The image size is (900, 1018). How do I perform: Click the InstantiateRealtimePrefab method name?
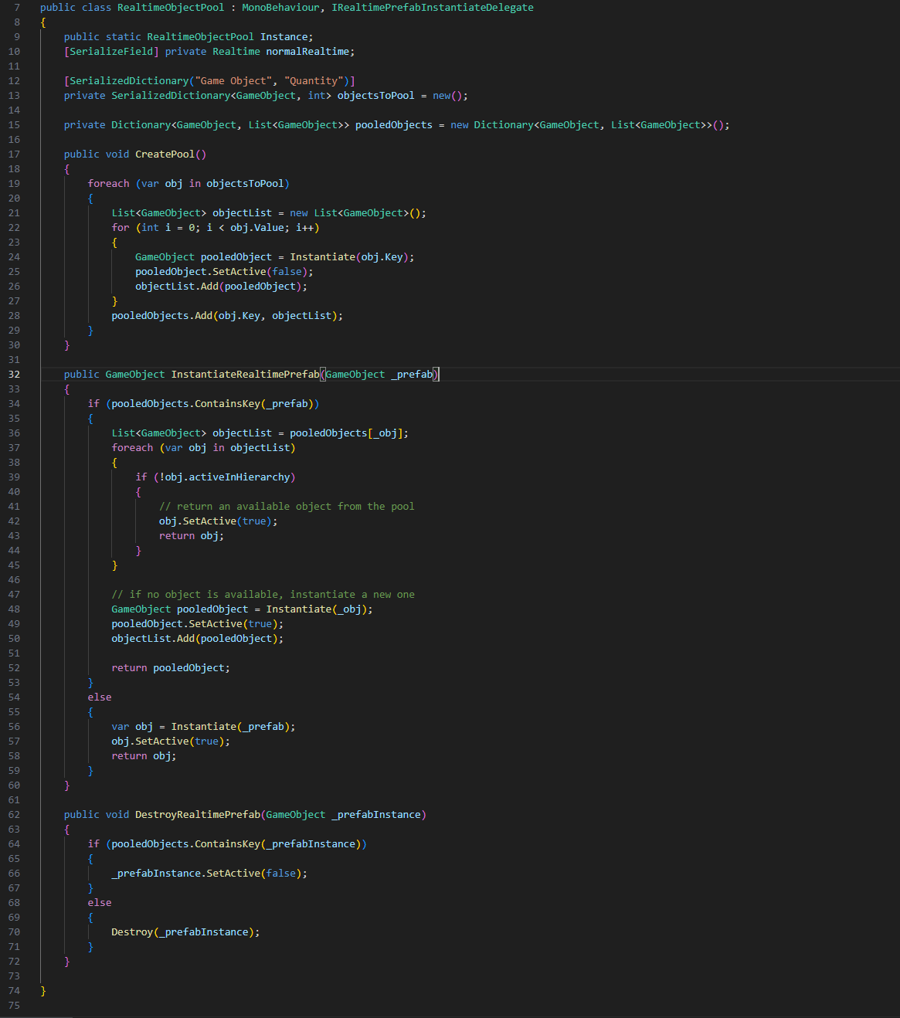coord(245,375)
